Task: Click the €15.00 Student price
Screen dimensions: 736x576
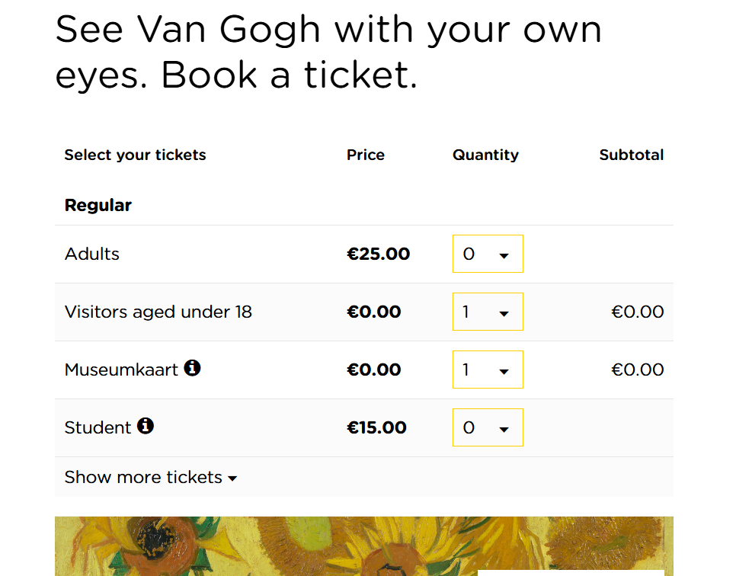Action: pos(376,427)
